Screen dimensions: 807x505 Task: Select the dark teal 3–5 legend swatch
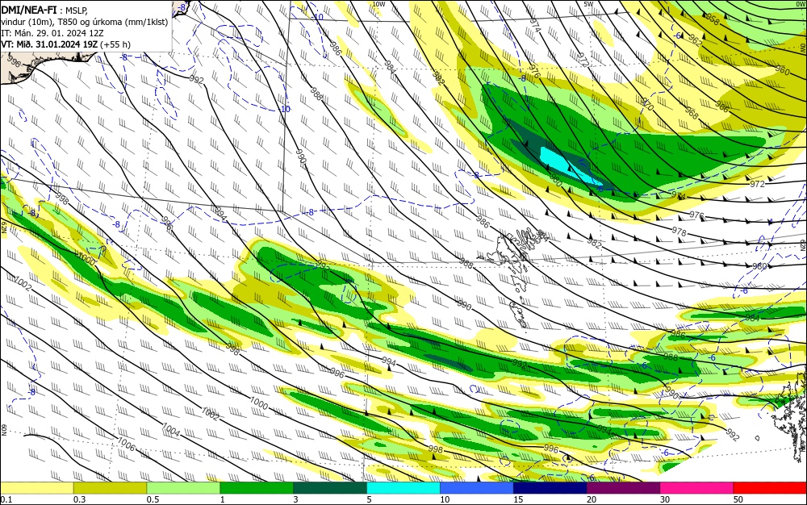(330, 488)
